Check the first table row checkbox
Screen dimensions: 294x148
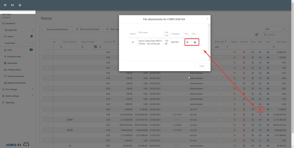click(x=48, y=52)
